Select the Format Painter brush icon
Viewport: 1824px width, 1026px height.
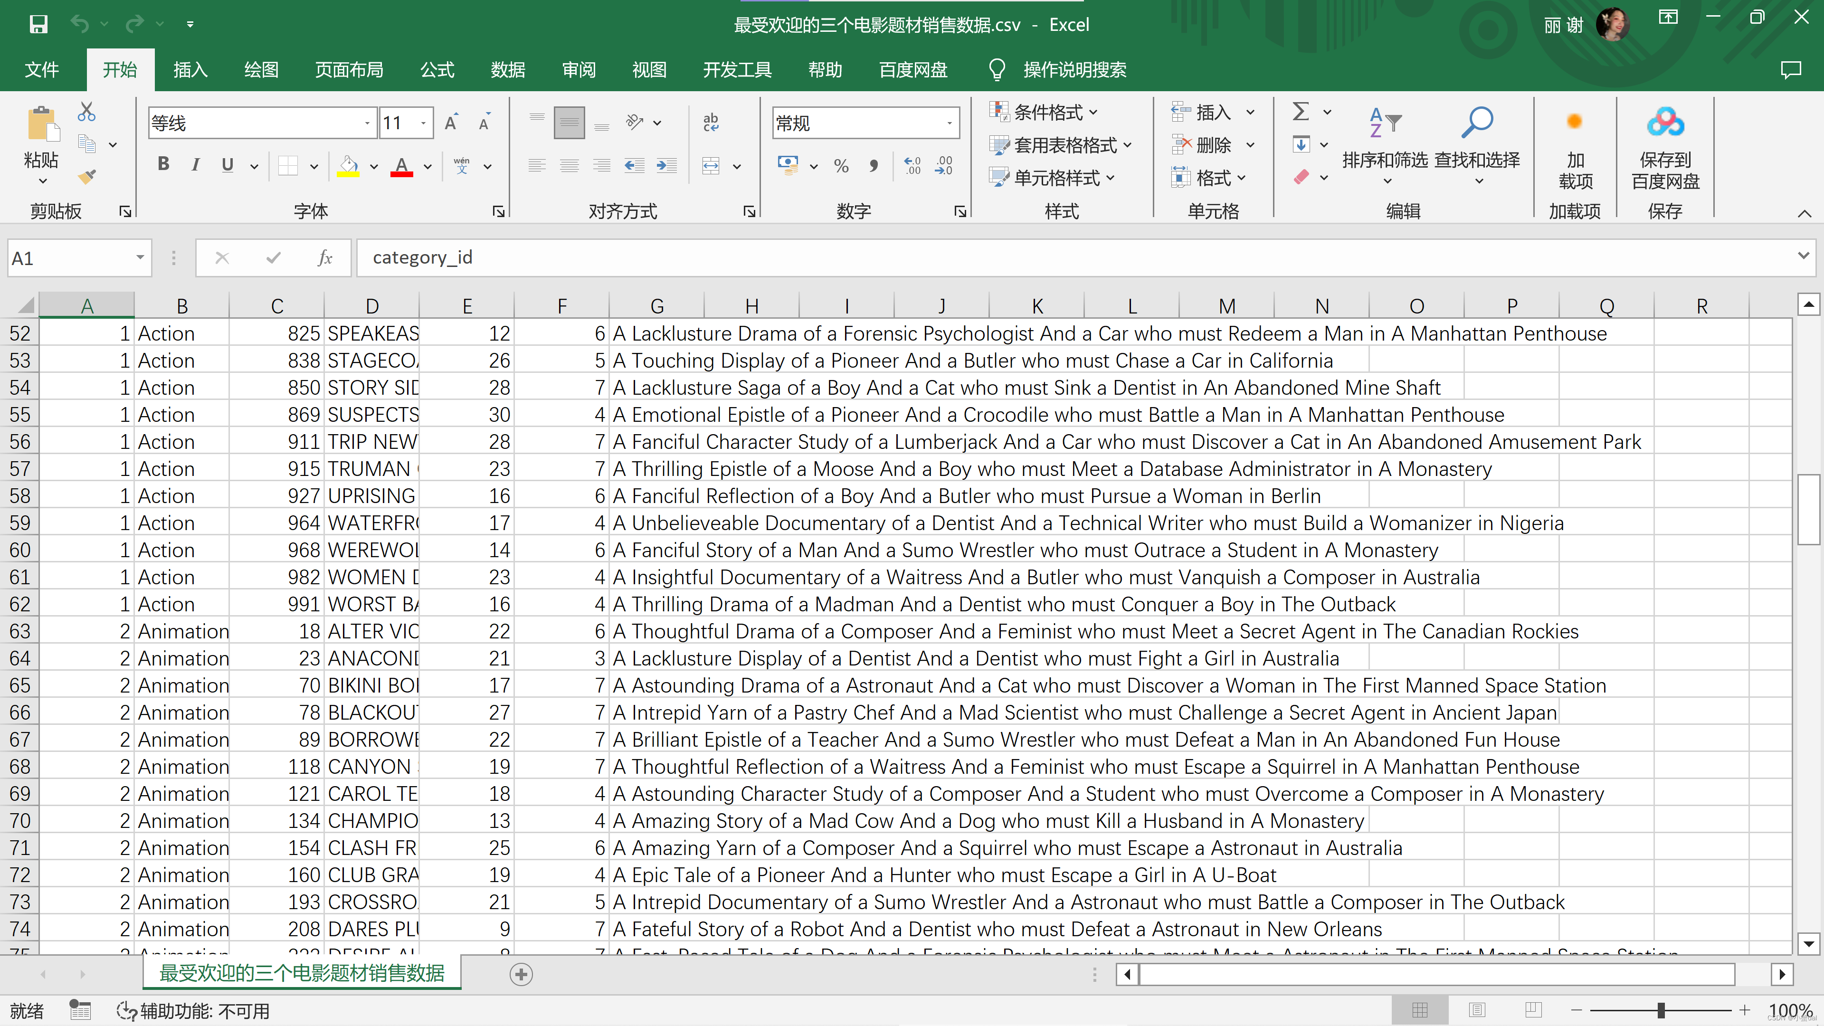pyautogui.click(x=86, y=176)
